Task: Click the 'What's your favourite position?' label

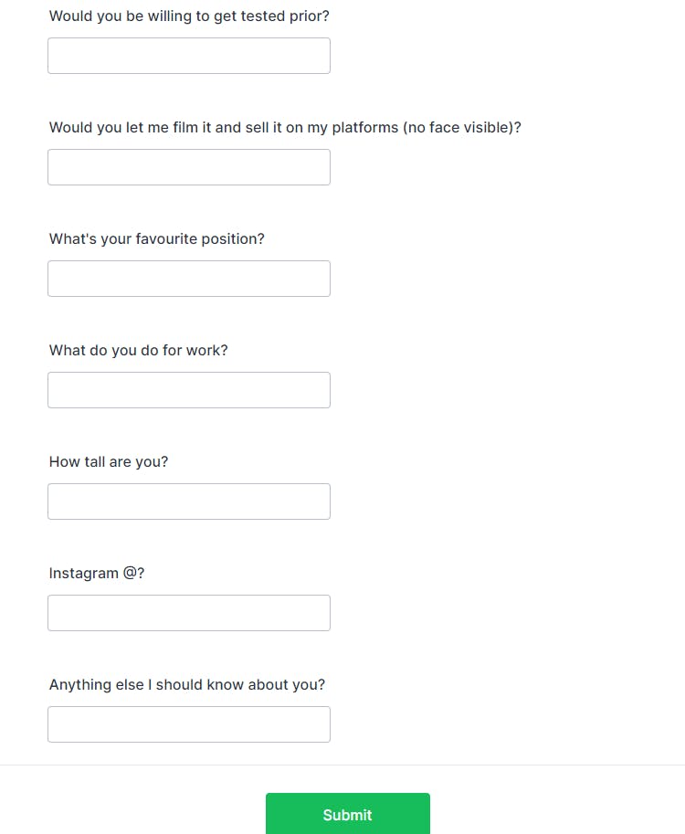Action: (156, 239)
